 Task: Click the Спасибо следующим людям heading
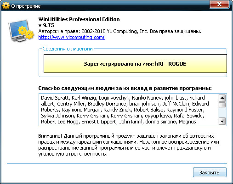[x=125, y=88]
